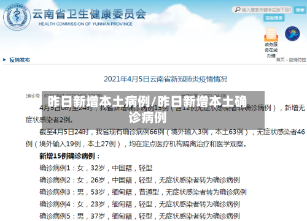Select row 确诊病例2：女，26岁
This screenshot has height=221, width=307.
coord(139,180)
